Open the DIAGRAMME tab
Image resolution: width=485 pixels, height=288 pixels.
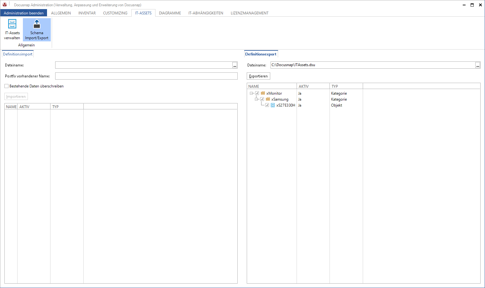pyautogui.click(x=170, y=13)
